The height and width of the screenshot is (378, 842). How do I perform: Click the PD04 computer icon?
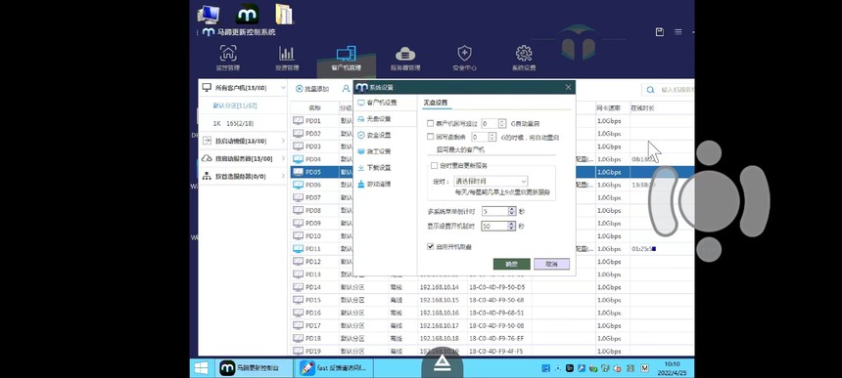coord(298,159)
